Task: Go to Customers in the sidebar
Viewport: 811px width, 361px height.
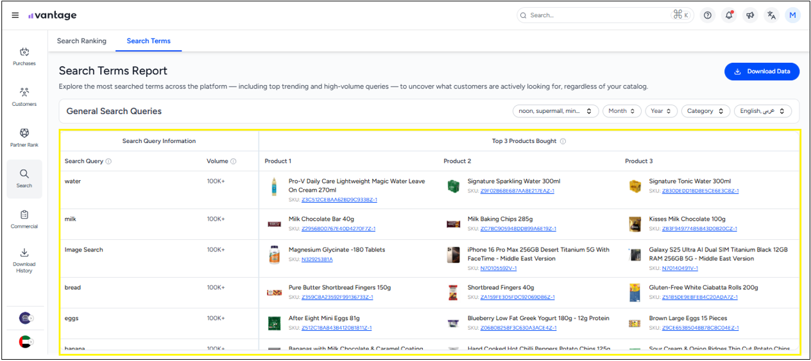Action: click(24, 97)
